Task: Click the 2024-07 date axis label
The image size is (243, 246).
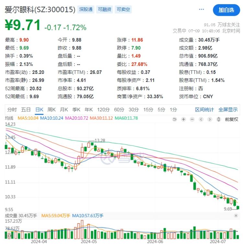Action: tap(218, 241)
